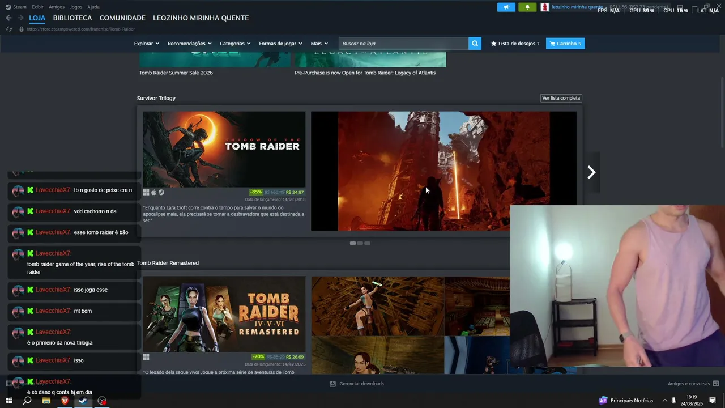The width and height of the screenshot is (725, 408).
Task: Open the Windows Start menu
Action: 8,401
